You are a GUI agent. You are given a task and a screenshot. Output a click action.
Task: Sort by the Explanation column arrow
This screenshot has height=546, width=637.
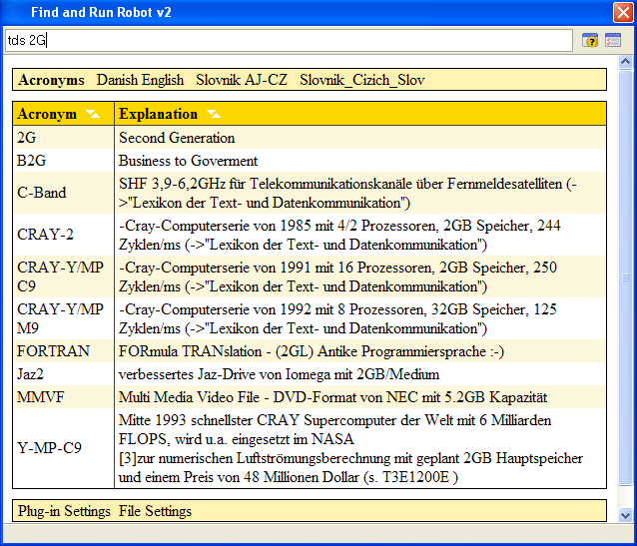(214, 114)
